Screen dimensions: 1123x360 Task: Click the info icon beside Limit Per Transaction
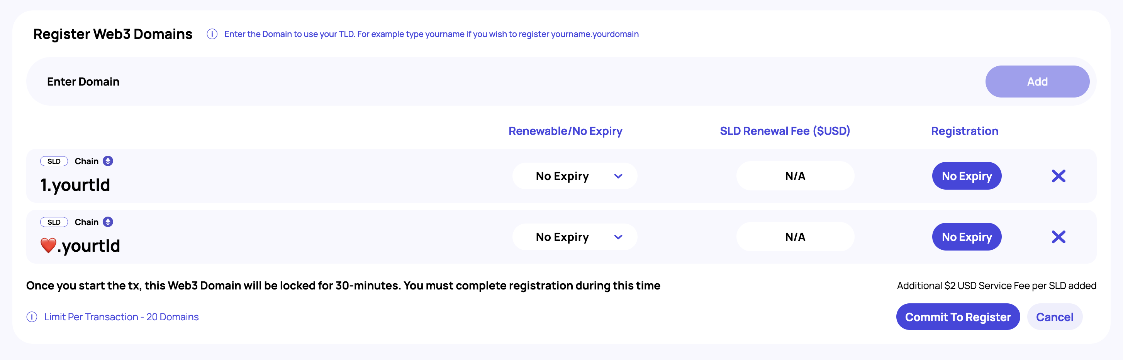pos(32,317)
